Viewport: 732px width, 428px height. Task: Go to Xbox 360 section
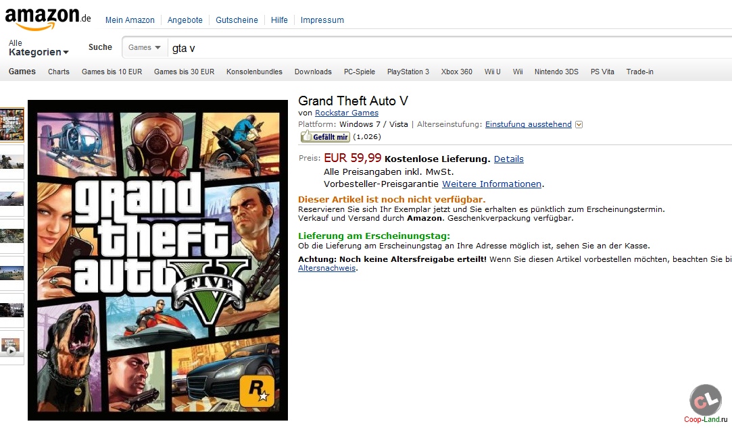point(456,72)
